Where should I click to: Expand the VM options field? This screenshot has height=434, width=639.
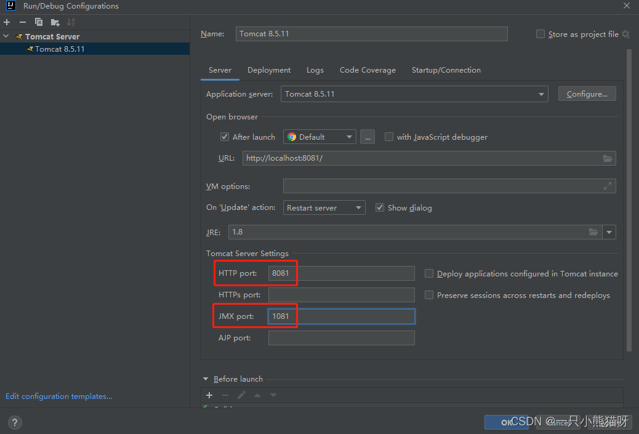(x=607, y=186)
